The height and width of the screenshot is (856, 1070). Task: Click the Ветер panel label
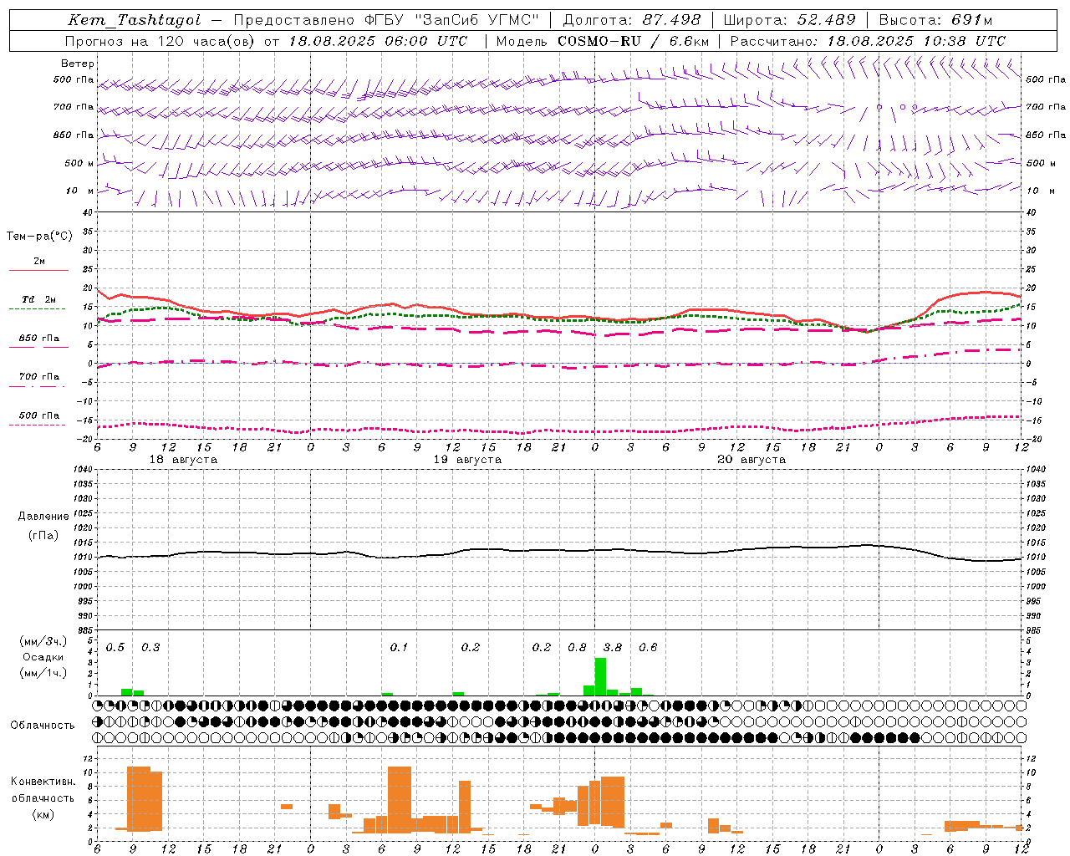[x=78, y=64]
